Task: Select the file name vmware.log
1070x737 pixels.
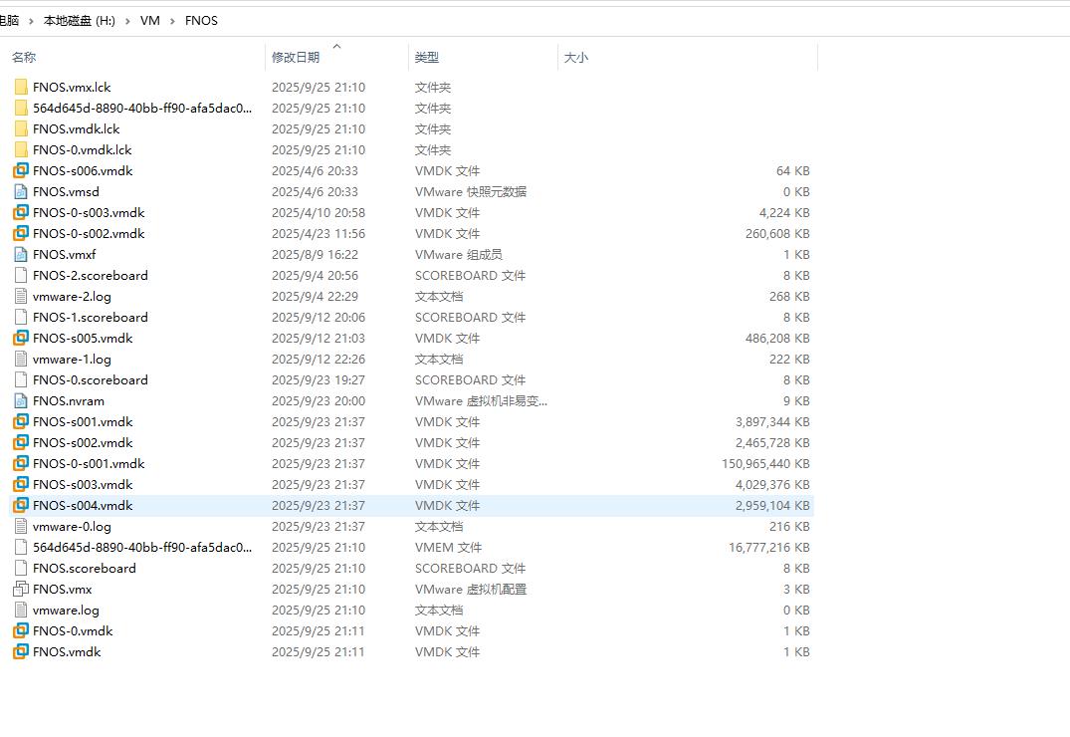Action: [x=66, y=610]
